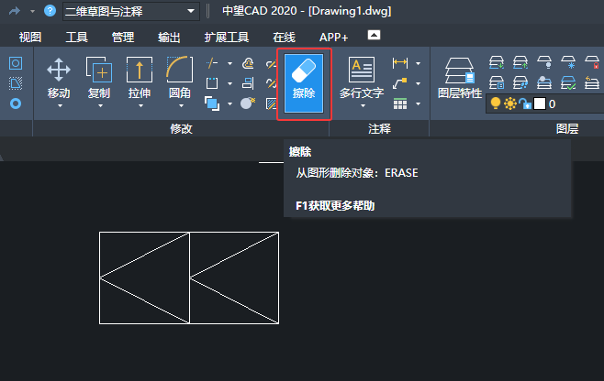
Task: Open the 输出 ribbon tab
Action: (169, 38)
